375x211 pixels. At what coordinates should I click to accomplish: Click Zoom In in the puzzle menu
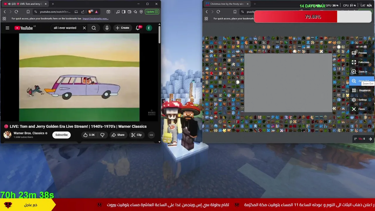pyautogui.click(x=362, y=72)
